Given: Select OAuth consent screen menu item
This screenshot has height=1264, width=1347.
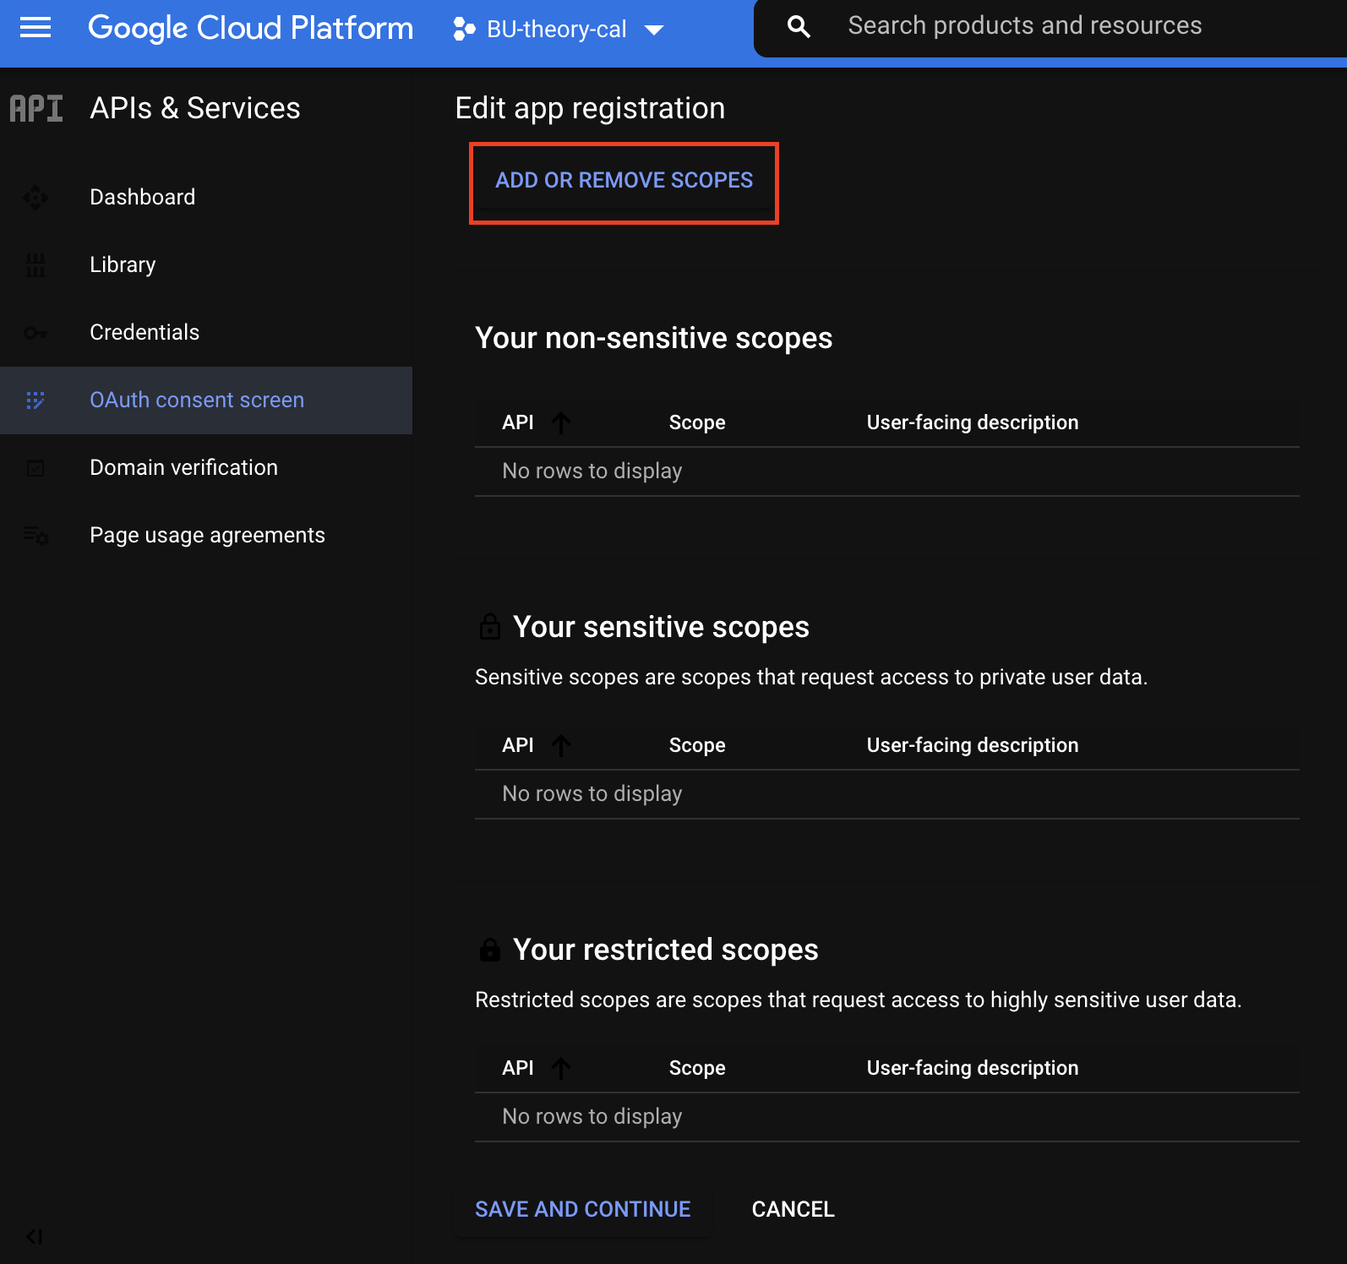Looking at the screenshot, I should [206, 400].
